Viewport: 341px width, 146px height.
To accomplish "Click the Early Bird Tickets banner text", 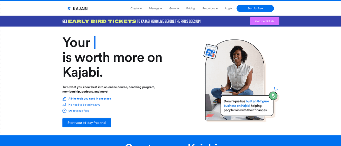I will tap(102, 21).
